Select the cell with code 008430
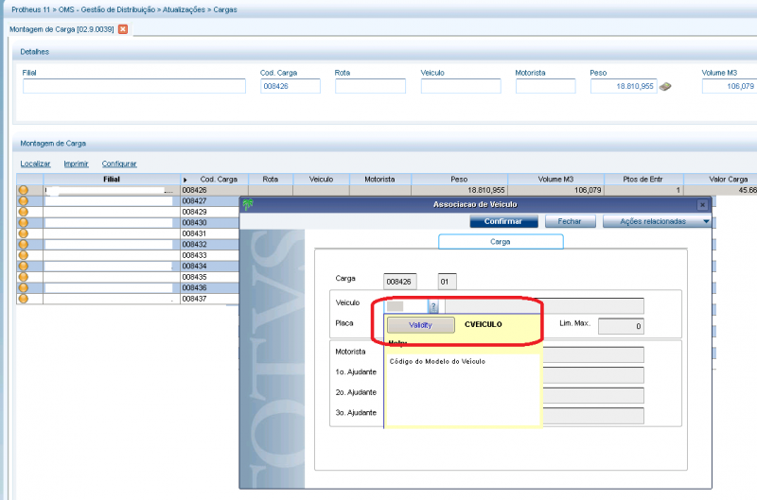Image resolution: width=757 pixels, height=500 pixels. coord(209,223)
